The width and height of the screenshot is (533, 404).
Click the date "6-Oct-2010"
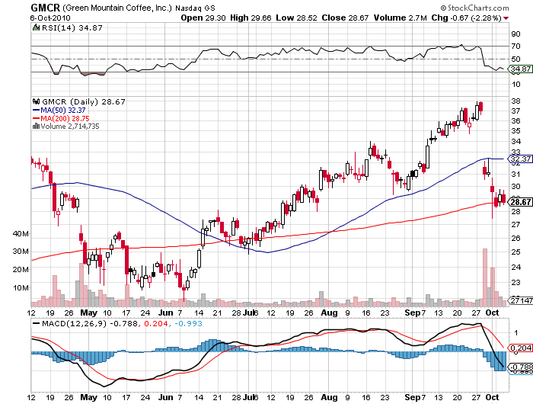coord(50,18)
